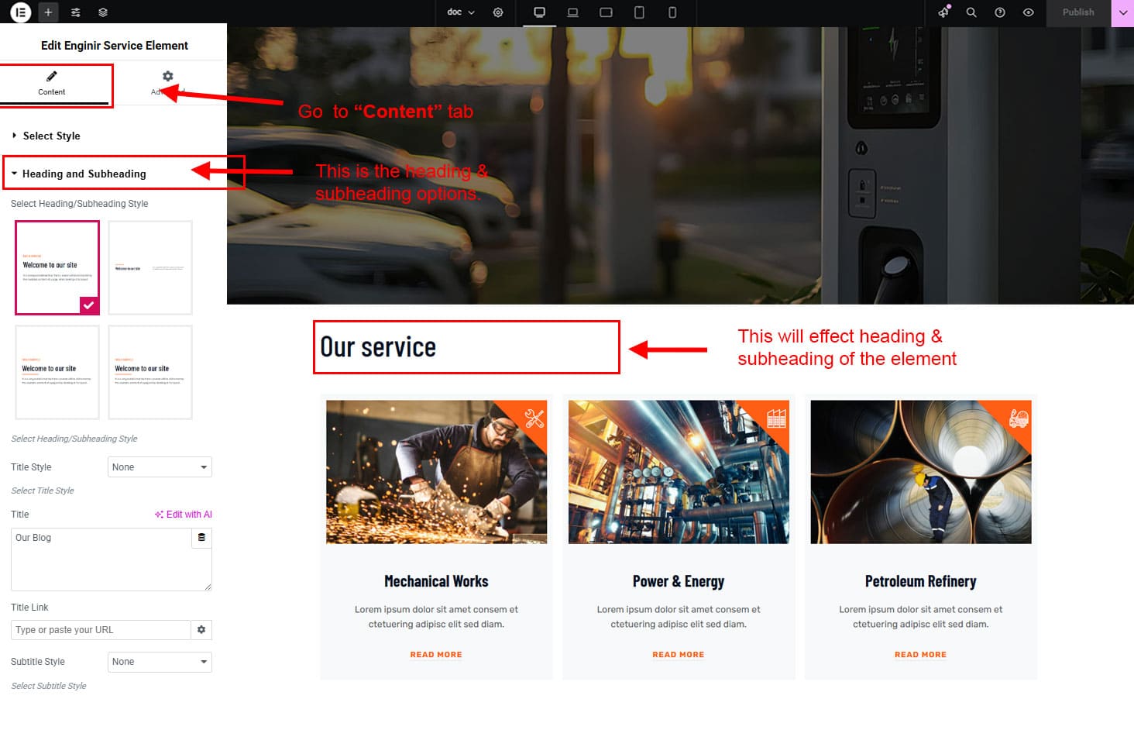1134x730 pixels.
Task: Open the Elementor logo menu
Action: (21, 12)
